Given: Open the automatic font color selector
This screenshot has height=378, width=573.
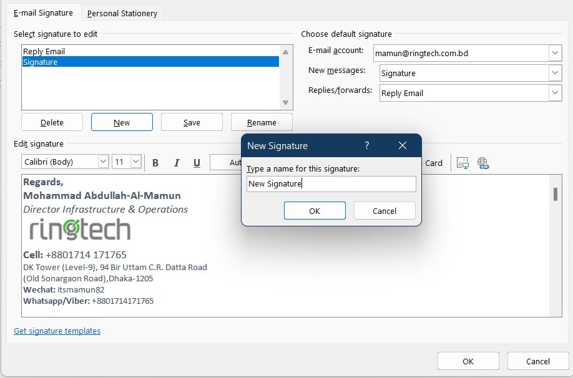Looking at the screenshot, I should pos(228,162).
